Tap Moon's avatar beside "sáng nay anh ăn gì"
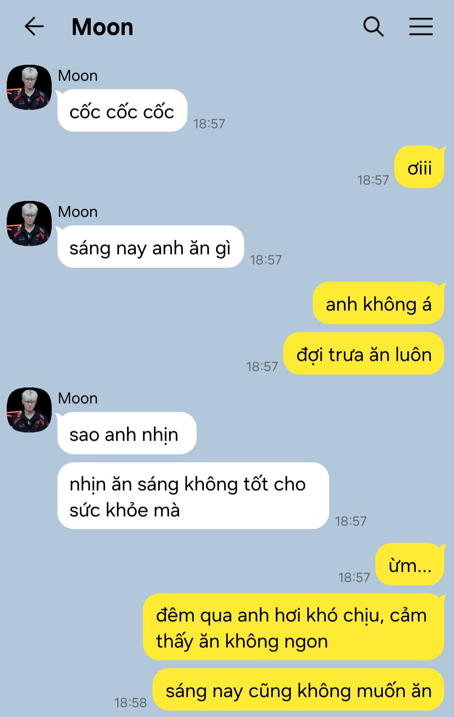The width and height of the screenshot is (454, 717). [29, 223]
